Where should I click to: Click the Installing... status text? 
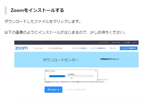[x=72, y=74]
